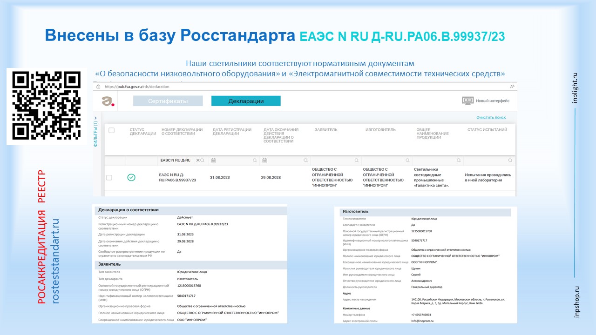Switch to the Декларации tab

pos(246,101)
